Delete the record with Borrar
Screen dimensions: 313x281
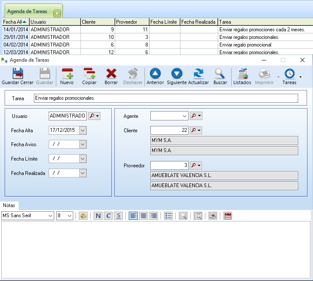(x=111, y=74)
